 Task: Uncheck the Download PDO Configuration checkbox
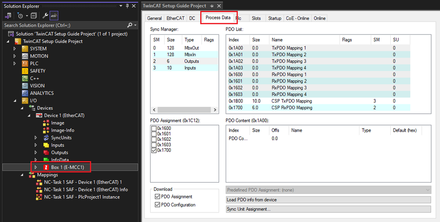(x=157, y=205)
